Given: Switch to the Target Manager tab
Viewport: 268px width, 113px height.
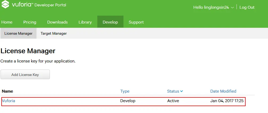Looking at the screenshot, I should (54, 33).
